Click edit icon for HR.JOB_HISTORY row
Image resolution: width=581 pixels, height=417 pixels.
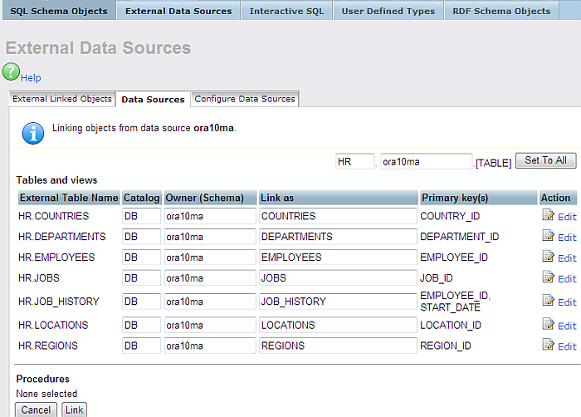click(x=548, y=302)
